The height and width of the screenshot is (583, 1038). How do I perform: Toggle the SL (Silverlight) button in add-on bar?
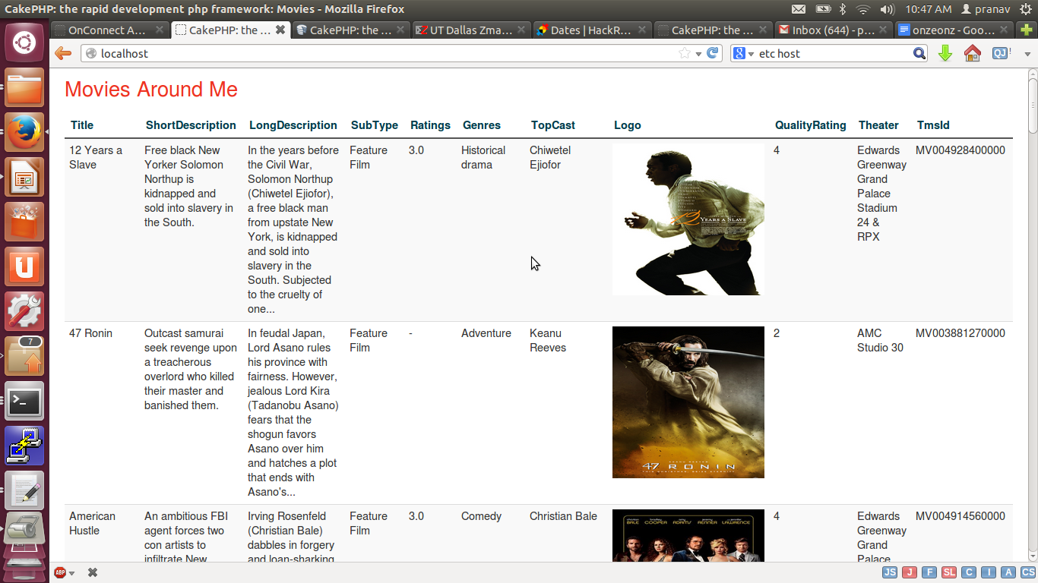[x=949, y=572]
